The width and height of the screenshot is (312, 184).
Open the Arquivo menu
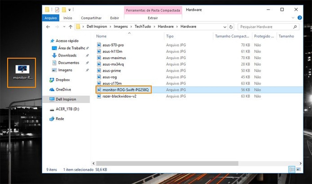pos(50,18)
